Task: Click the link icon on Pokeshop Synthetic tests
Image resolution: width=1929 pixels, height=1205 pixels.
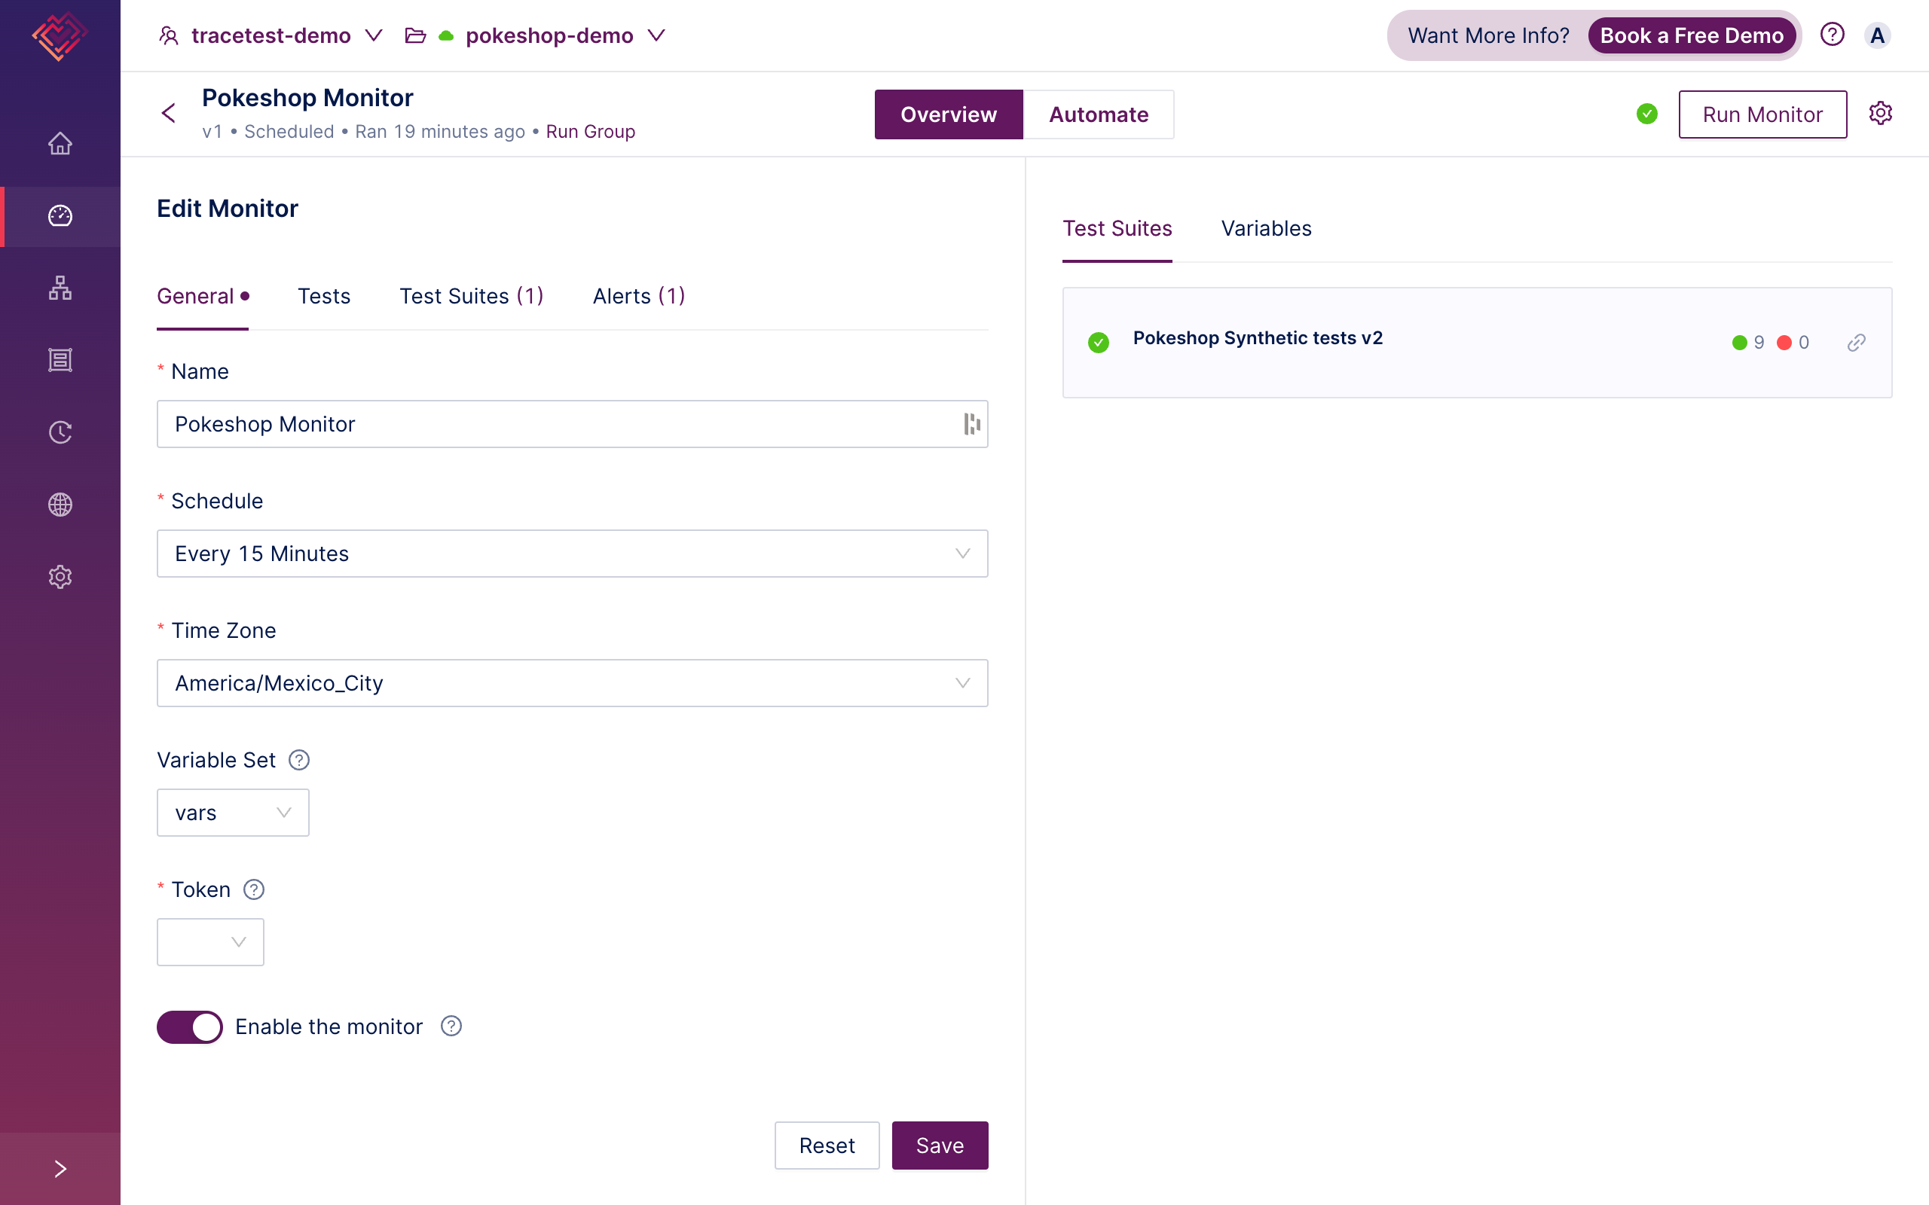Action: (1856, 343)
